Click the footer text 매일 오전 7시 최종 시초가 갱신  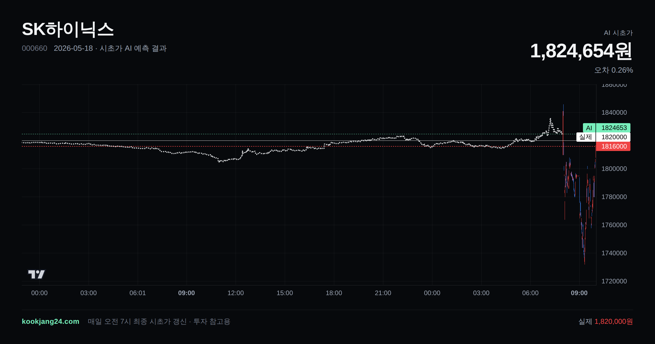[137, 321]
